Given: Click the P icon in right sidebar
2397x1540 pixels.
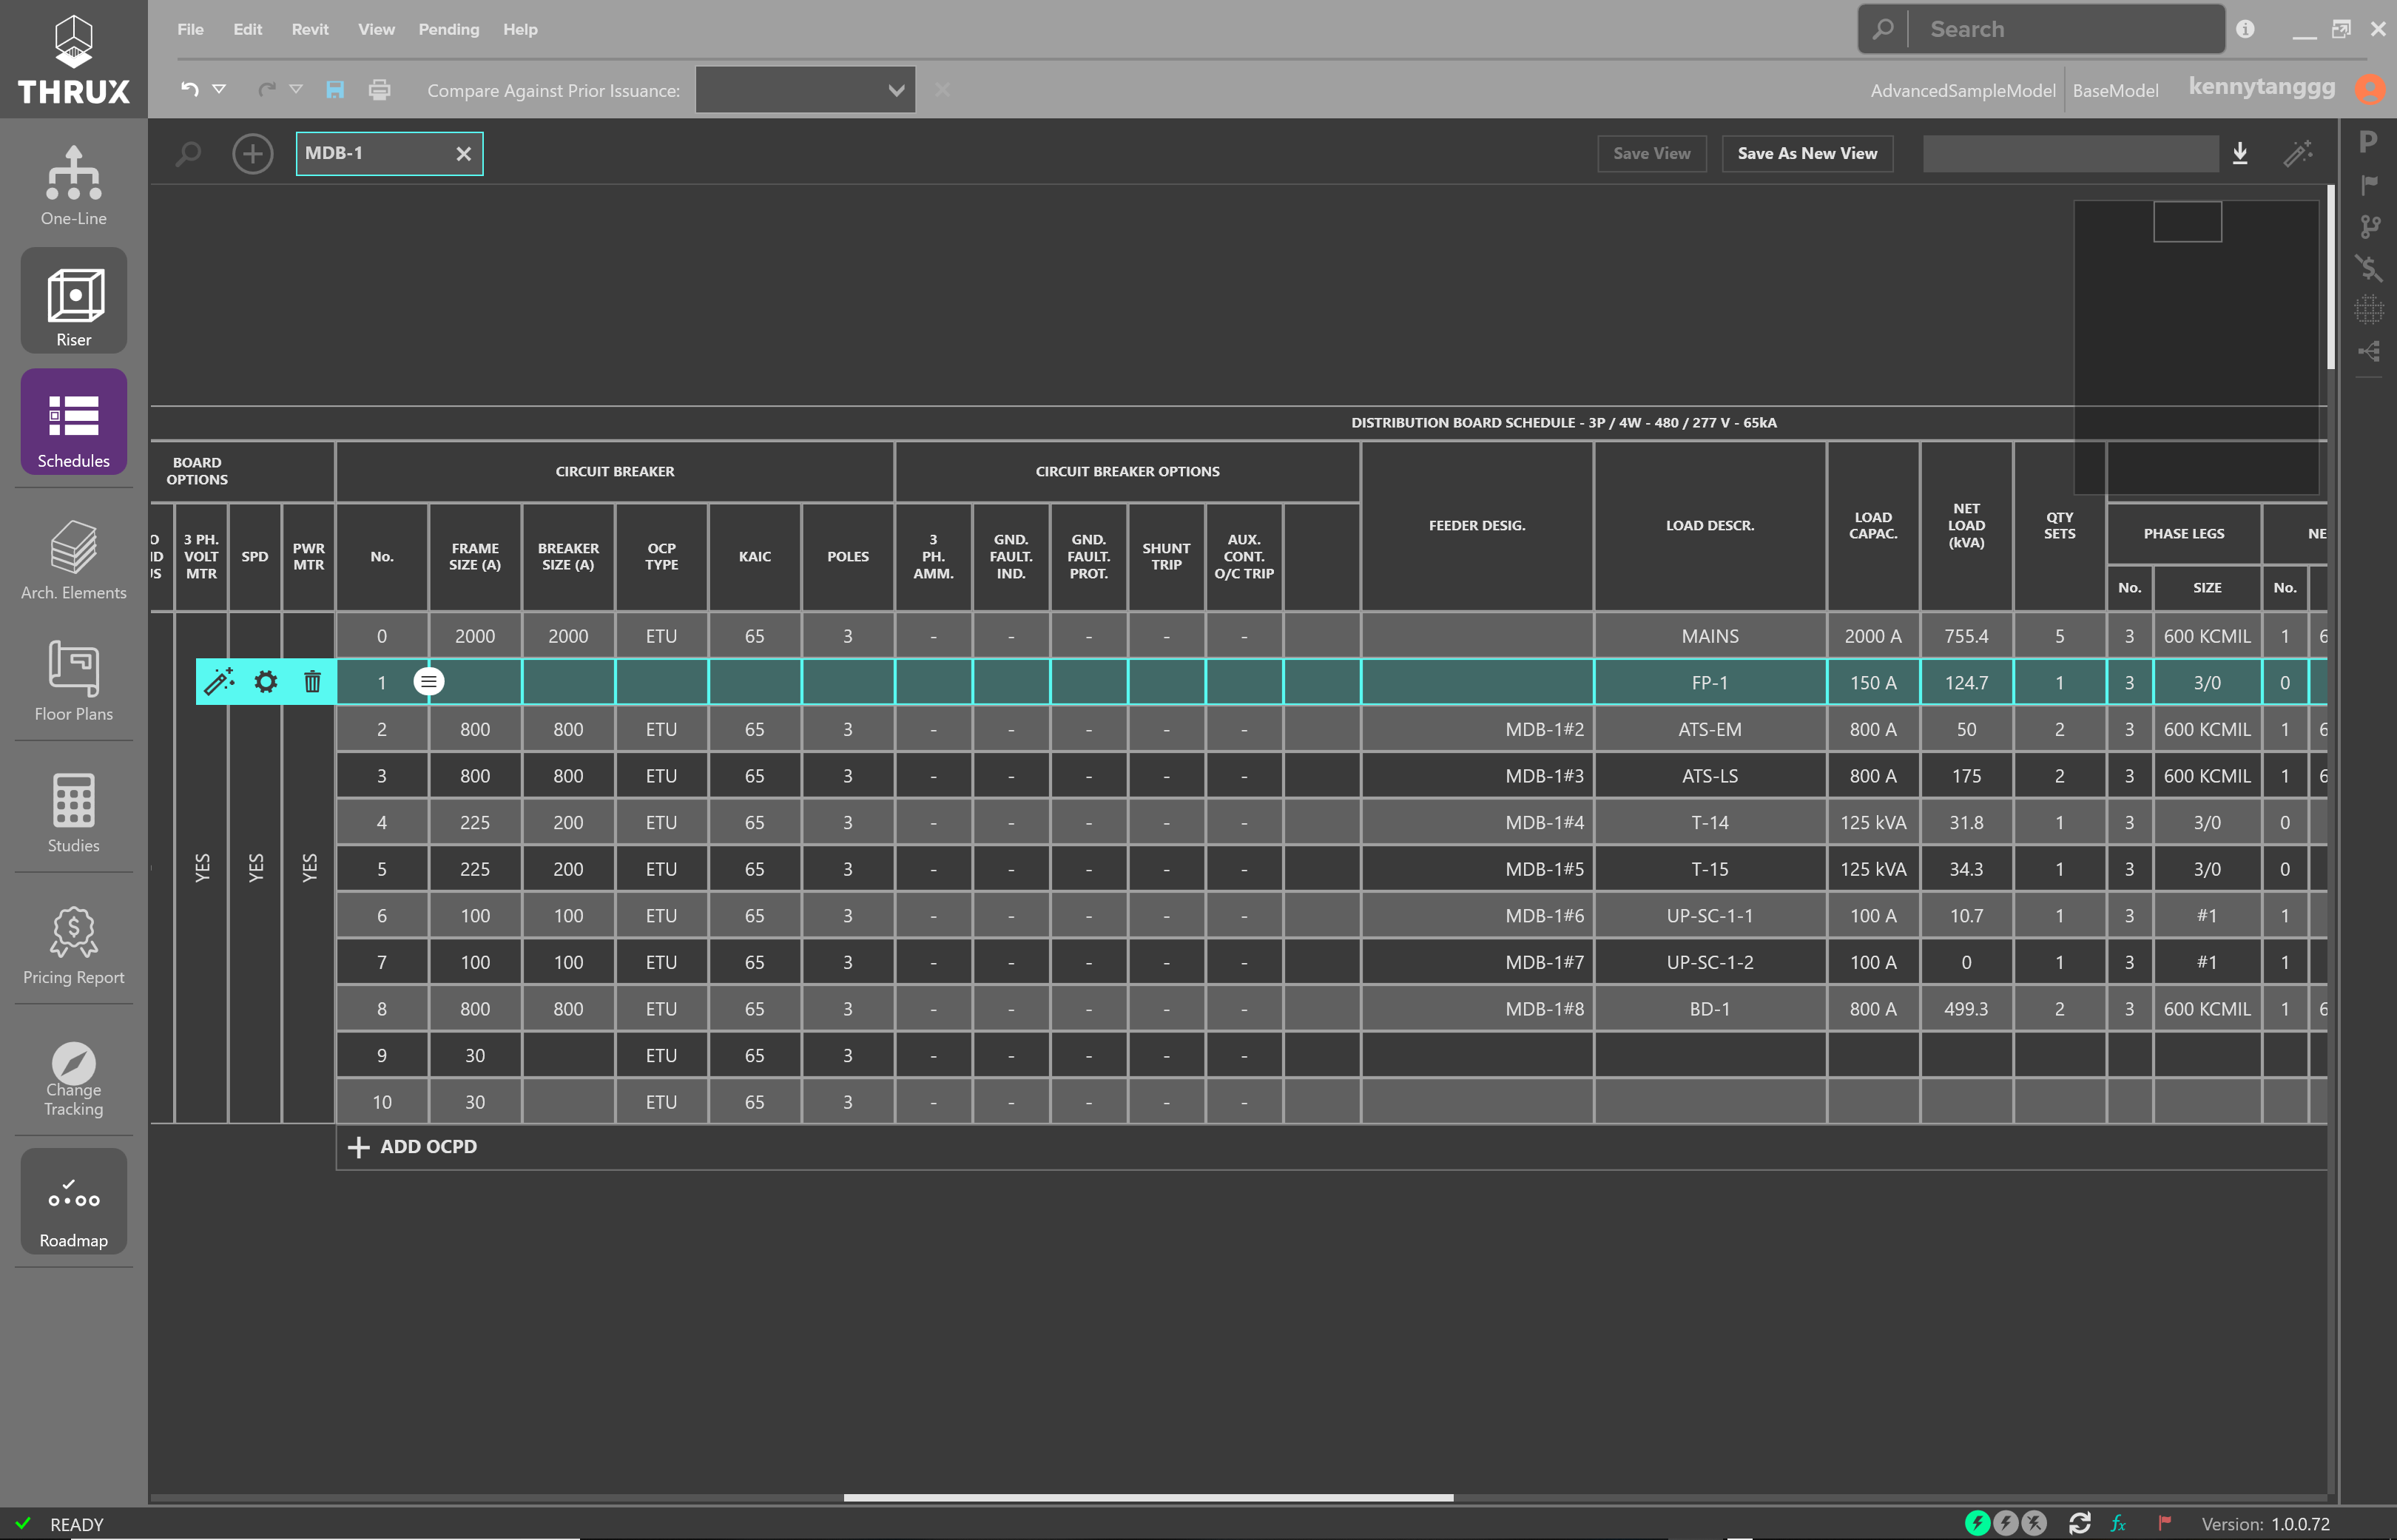Looking at the screenshot, I should [x=2367, y=142].
